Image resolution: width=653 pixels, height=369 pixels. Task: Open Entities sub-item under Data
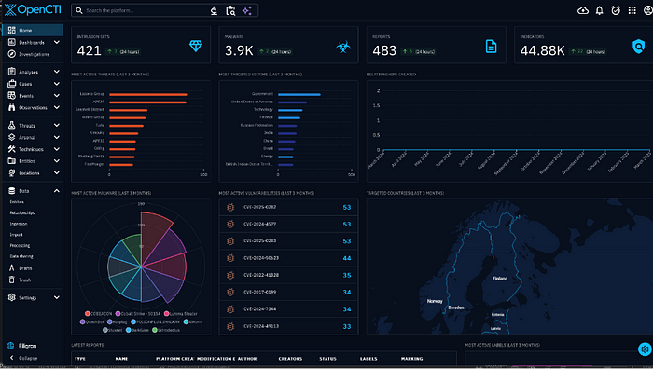[17, 202]
